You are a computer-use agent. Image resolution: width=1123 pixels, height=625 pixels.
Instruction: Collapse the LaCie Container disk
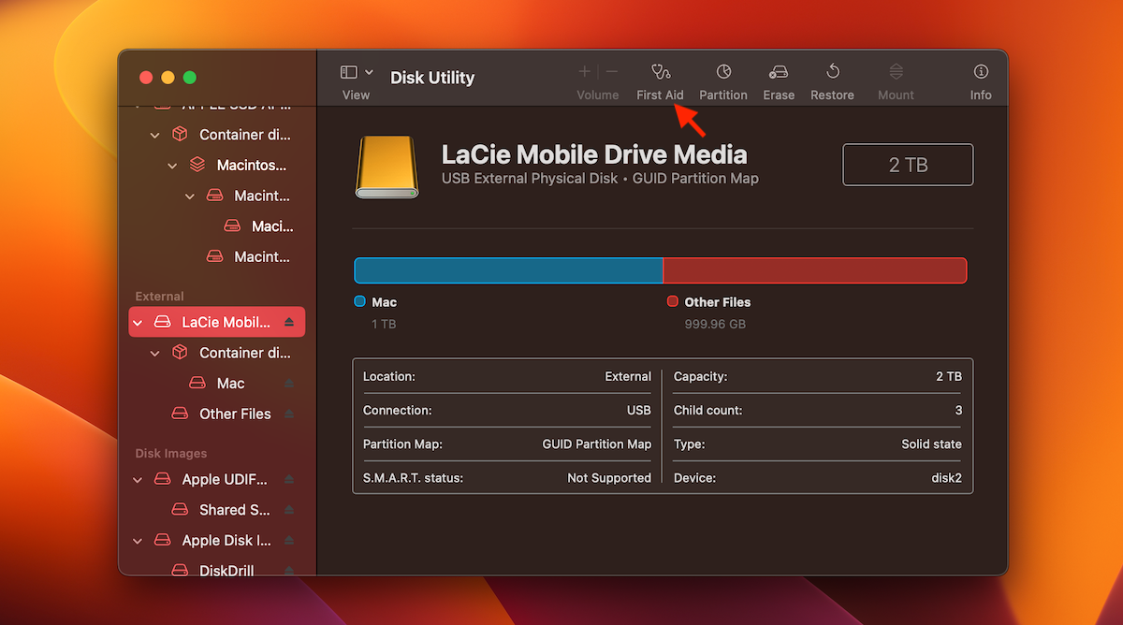coord(155,353)
